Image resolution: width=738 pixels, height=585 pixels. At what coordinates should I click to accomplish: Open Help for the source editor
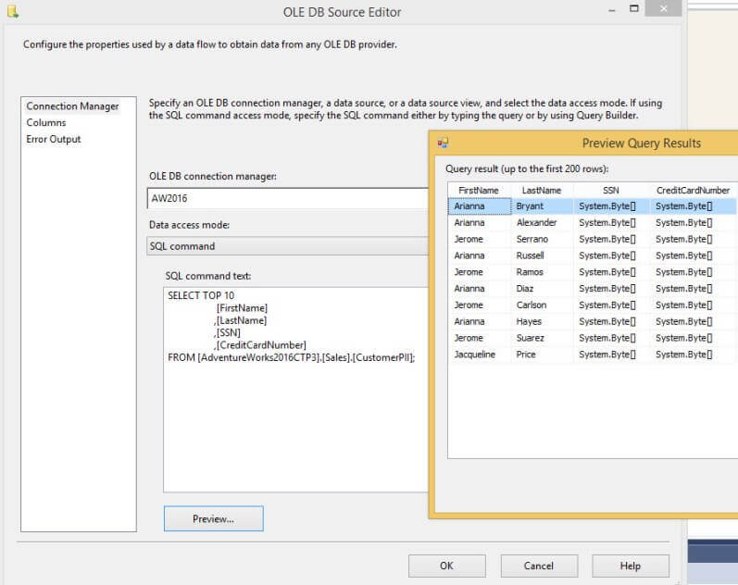click(630, 566)
